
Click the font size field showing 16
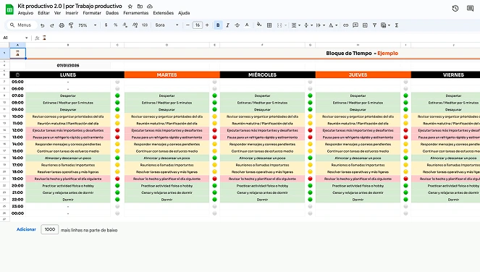198,25
